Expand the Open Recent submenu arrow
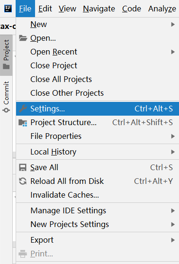The image size is (179, 264). coord(173,52)
